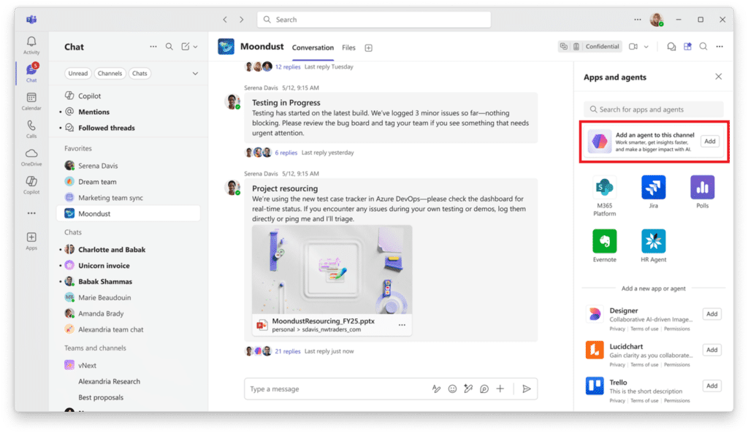Select the Activity bell icon
The width and height of the screenshot is (748, 433).
click(x=31, y=44)
